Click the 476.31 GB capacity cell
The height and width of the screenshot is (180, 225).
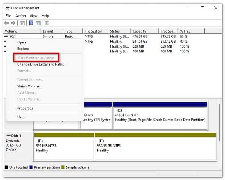[140, 37]
